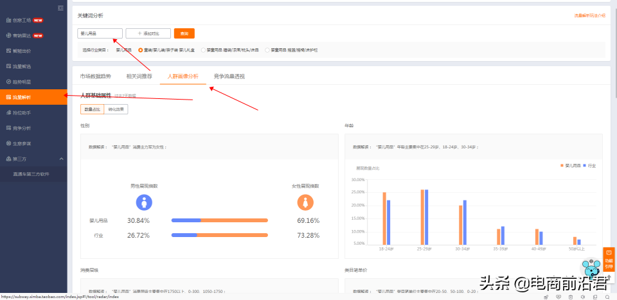Open 流量智选 in the sidebar
Image resolution: width=617 pixels, height=300 pixels.
tap(22, 66)
